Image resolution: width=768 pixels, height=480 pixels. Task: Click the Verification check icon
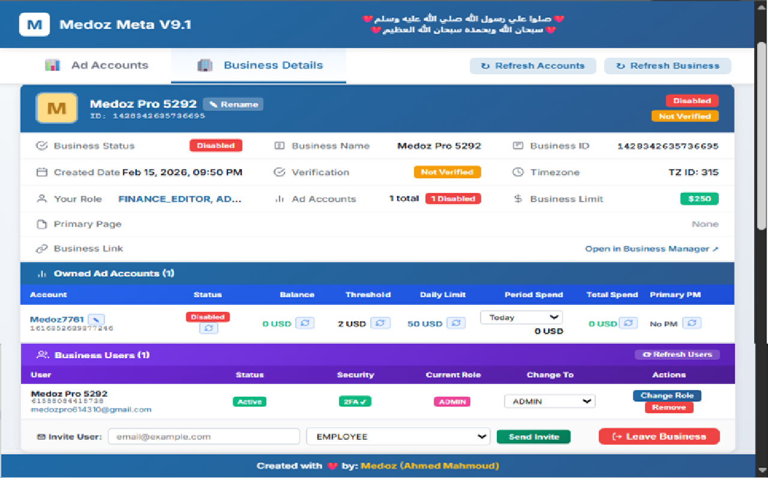[x=280, y=172]
